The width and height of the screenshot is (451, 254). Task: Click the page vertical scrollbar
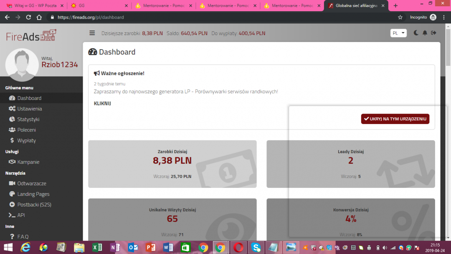pos(448,125)
